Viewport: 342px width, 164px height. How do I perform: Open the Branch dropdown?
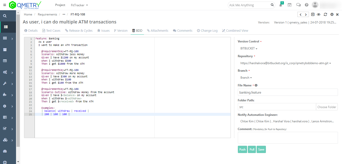pos(246,78)
